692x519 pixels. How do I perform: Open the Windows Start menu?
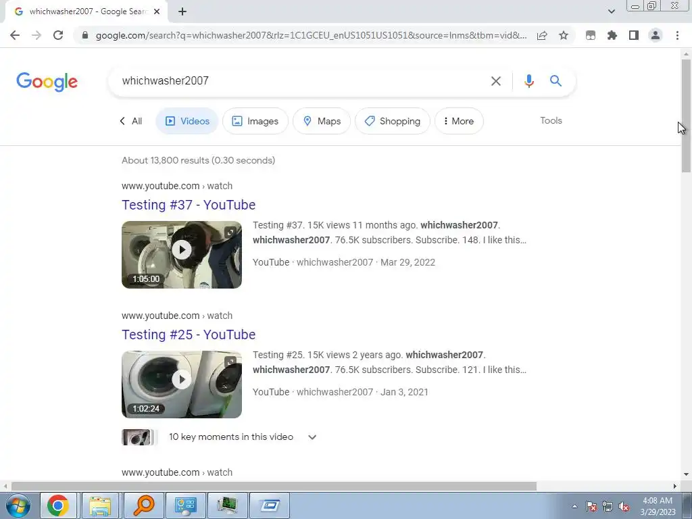(x=17, y=505)
